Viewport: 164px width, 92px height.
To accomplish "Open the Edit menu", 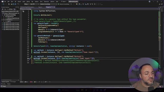I will [x=8, y=2].
